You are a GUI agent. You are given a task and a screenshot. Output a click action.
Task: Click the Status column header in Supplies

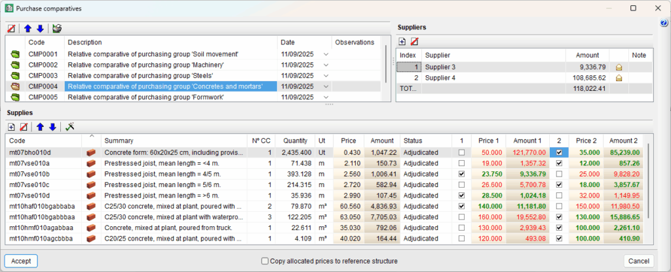click(x=413, y=140)
